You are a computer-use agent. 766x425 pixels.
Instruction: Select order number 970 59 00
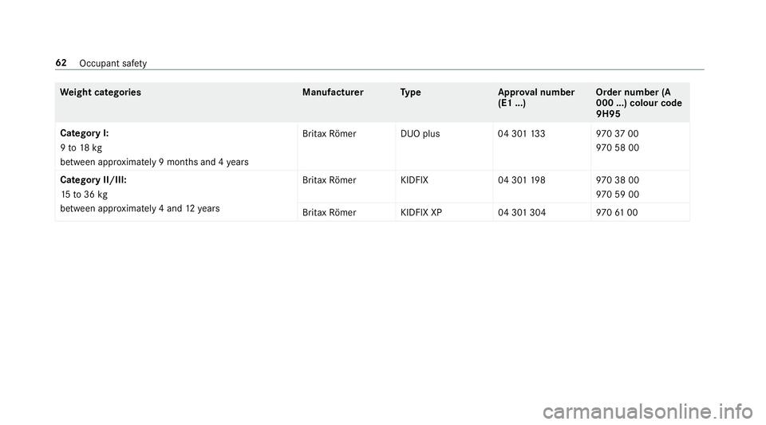(x=618, y=195)
